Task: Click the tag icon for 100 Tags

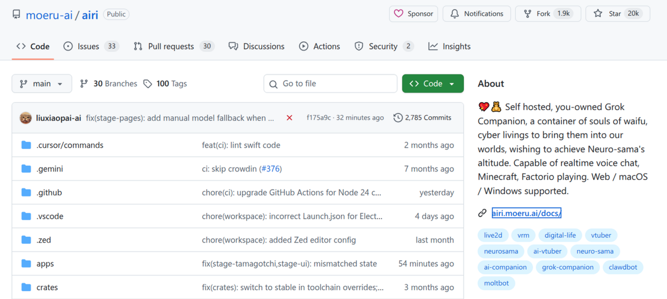Action: tap(148, 84)
